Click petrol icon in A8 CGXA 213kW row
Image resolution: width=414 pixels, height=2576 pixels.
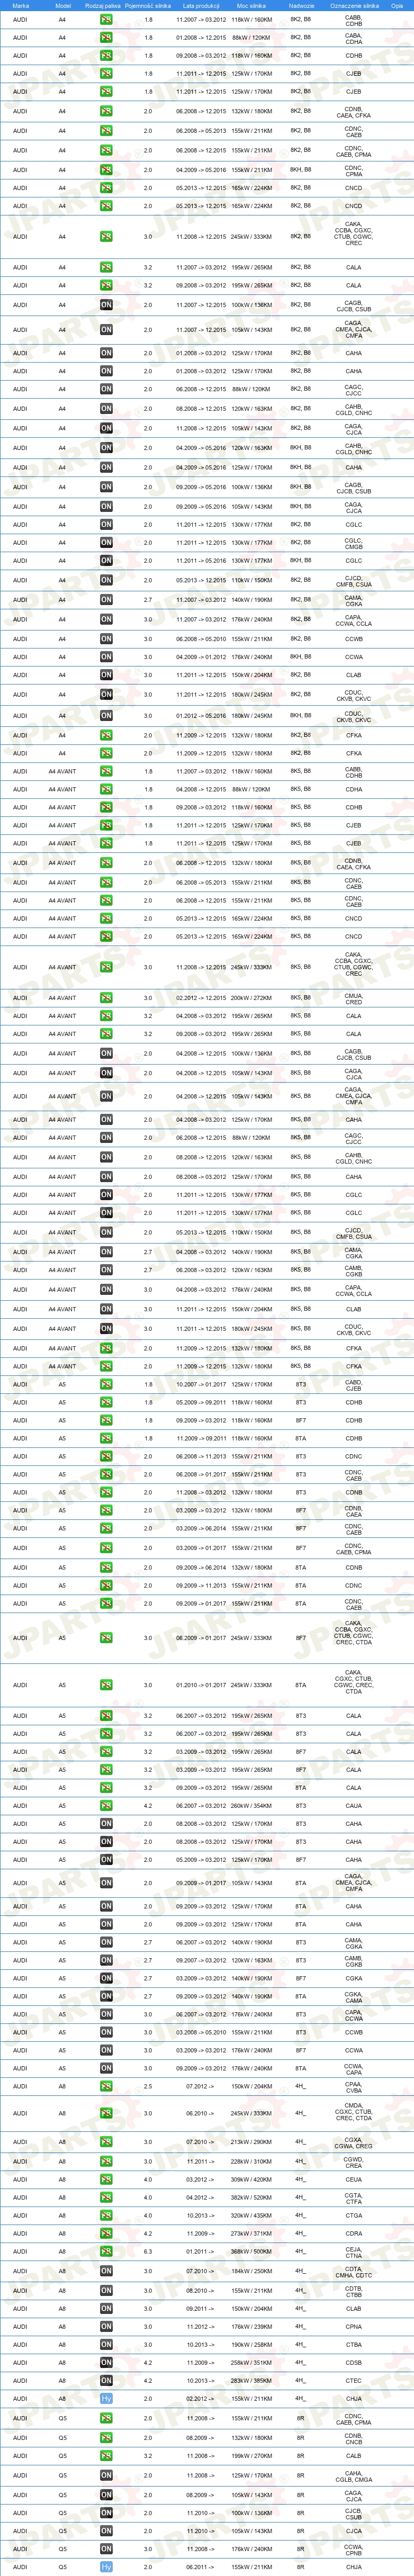click(106, 2142)
